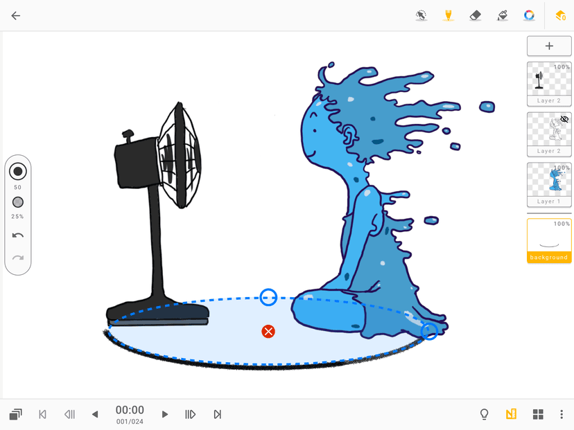Open the frames grid view
Image resolution: width=574 pixels, height=430 pixels.
click(537, 413)
